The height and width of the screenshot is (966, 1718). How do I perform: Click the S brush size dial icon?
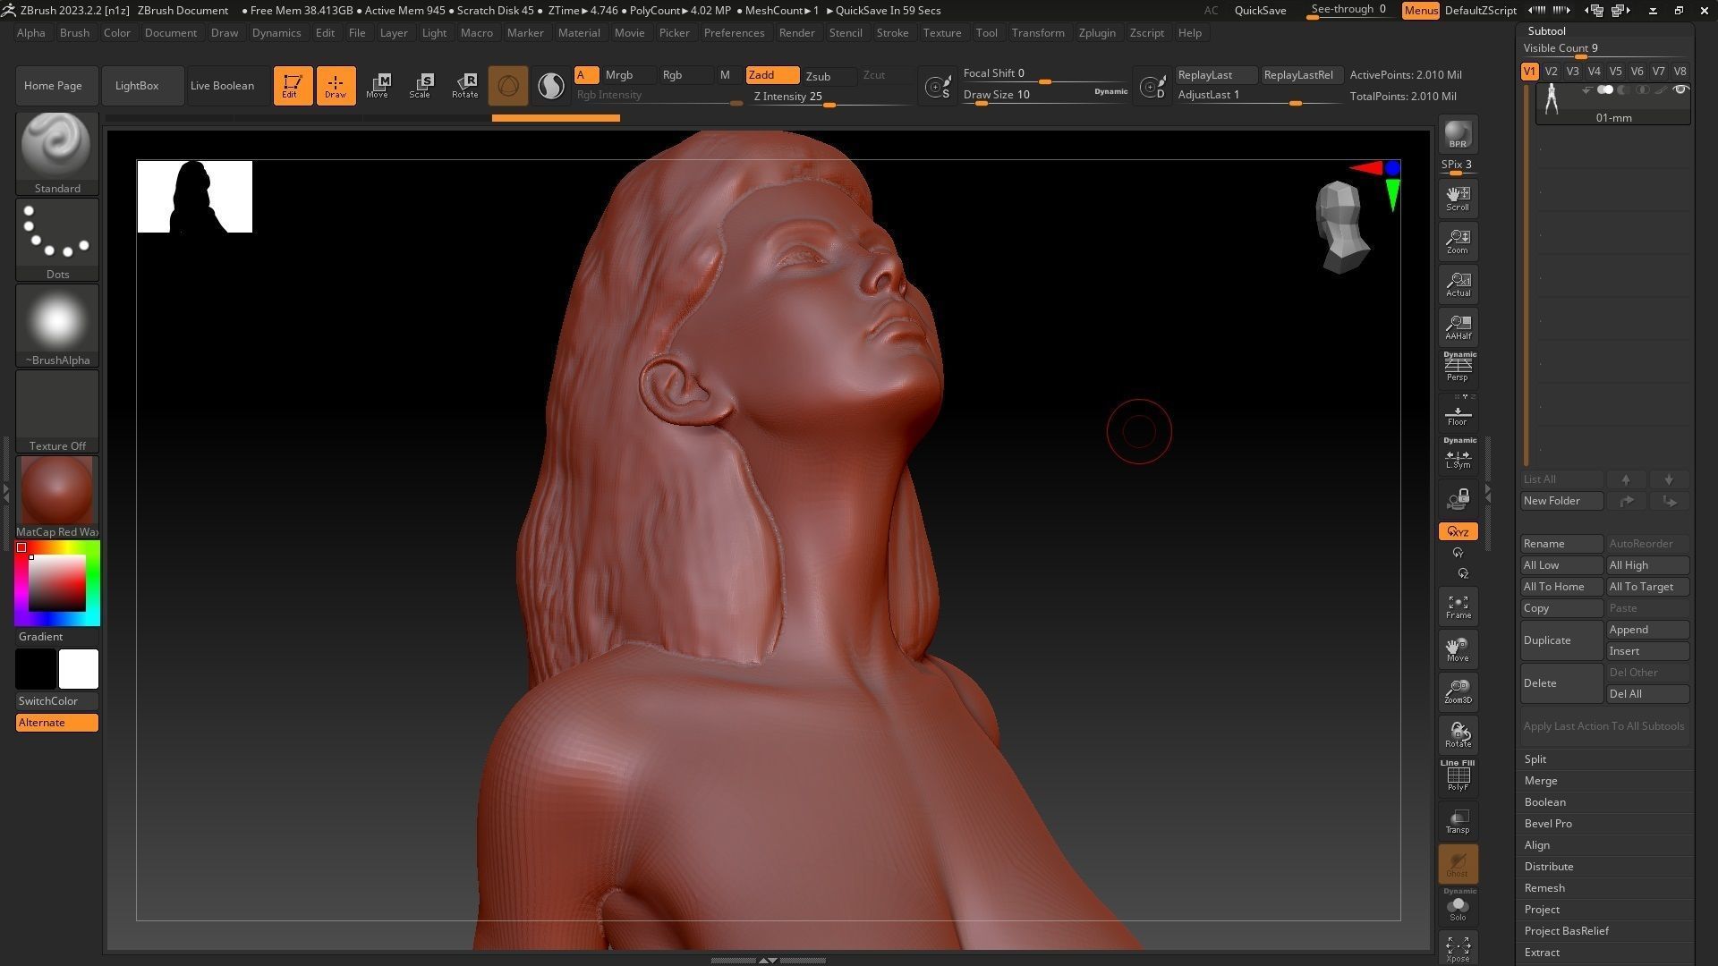tap(938, 86)
